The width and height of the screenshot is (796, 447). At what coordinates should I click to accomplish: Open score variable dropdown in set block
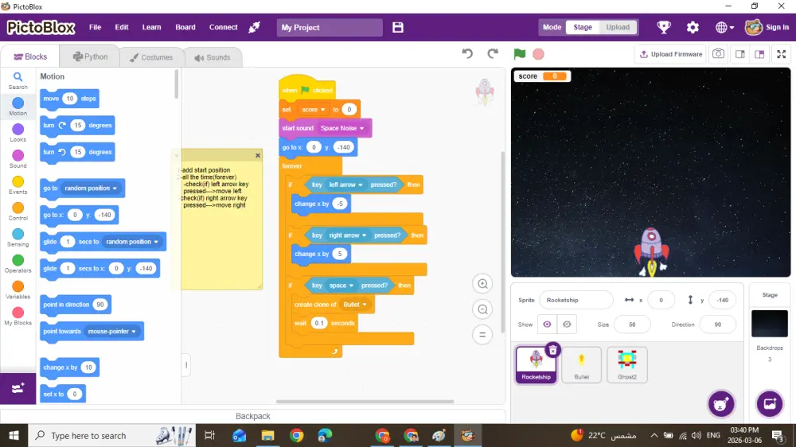313,110
